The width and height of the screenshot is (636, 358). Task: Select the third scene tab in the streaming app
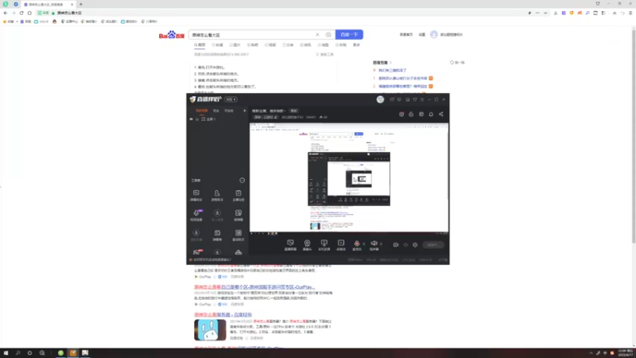[x=229, y=111]
